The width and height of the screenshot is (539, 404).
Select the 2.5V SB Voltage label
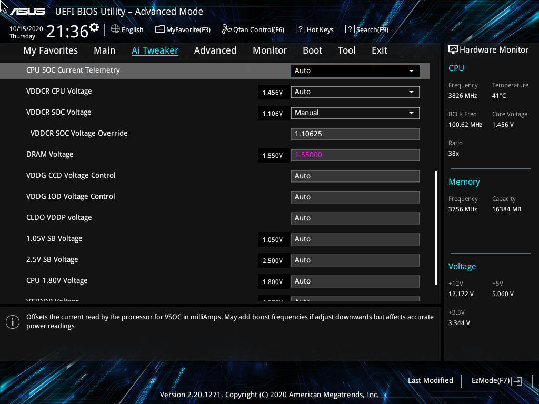click(52, 260)
